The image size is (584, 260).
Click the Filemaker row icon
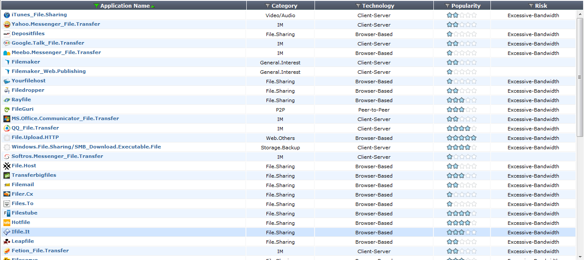6,62
